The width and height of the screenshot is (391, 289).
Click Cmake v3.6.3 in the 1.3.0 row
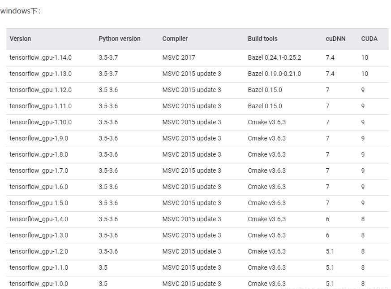(266, 235)
